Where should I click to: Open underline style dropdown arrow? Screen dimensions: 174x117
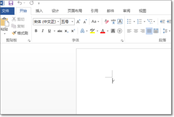pyautogui.click(x=54, y=31)
